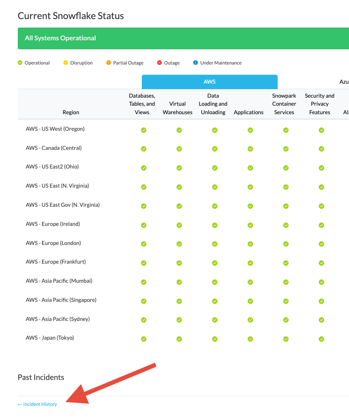The image size is (349, 419).
Task: Click Ohio Security and Privacy status icon
Action: (321, 168)
